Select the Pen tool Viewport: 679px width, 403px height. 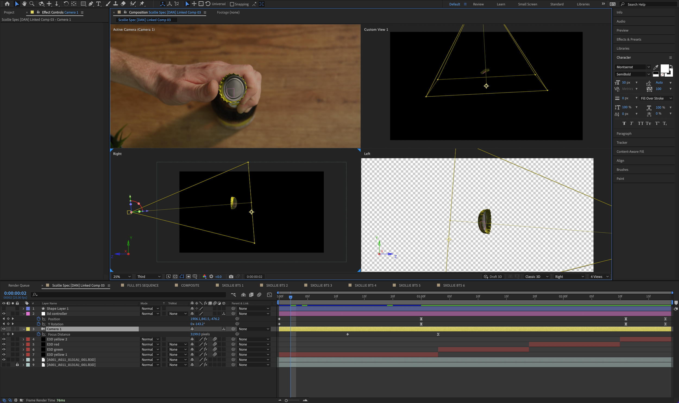pyautogui.click(x=91, y=4)
